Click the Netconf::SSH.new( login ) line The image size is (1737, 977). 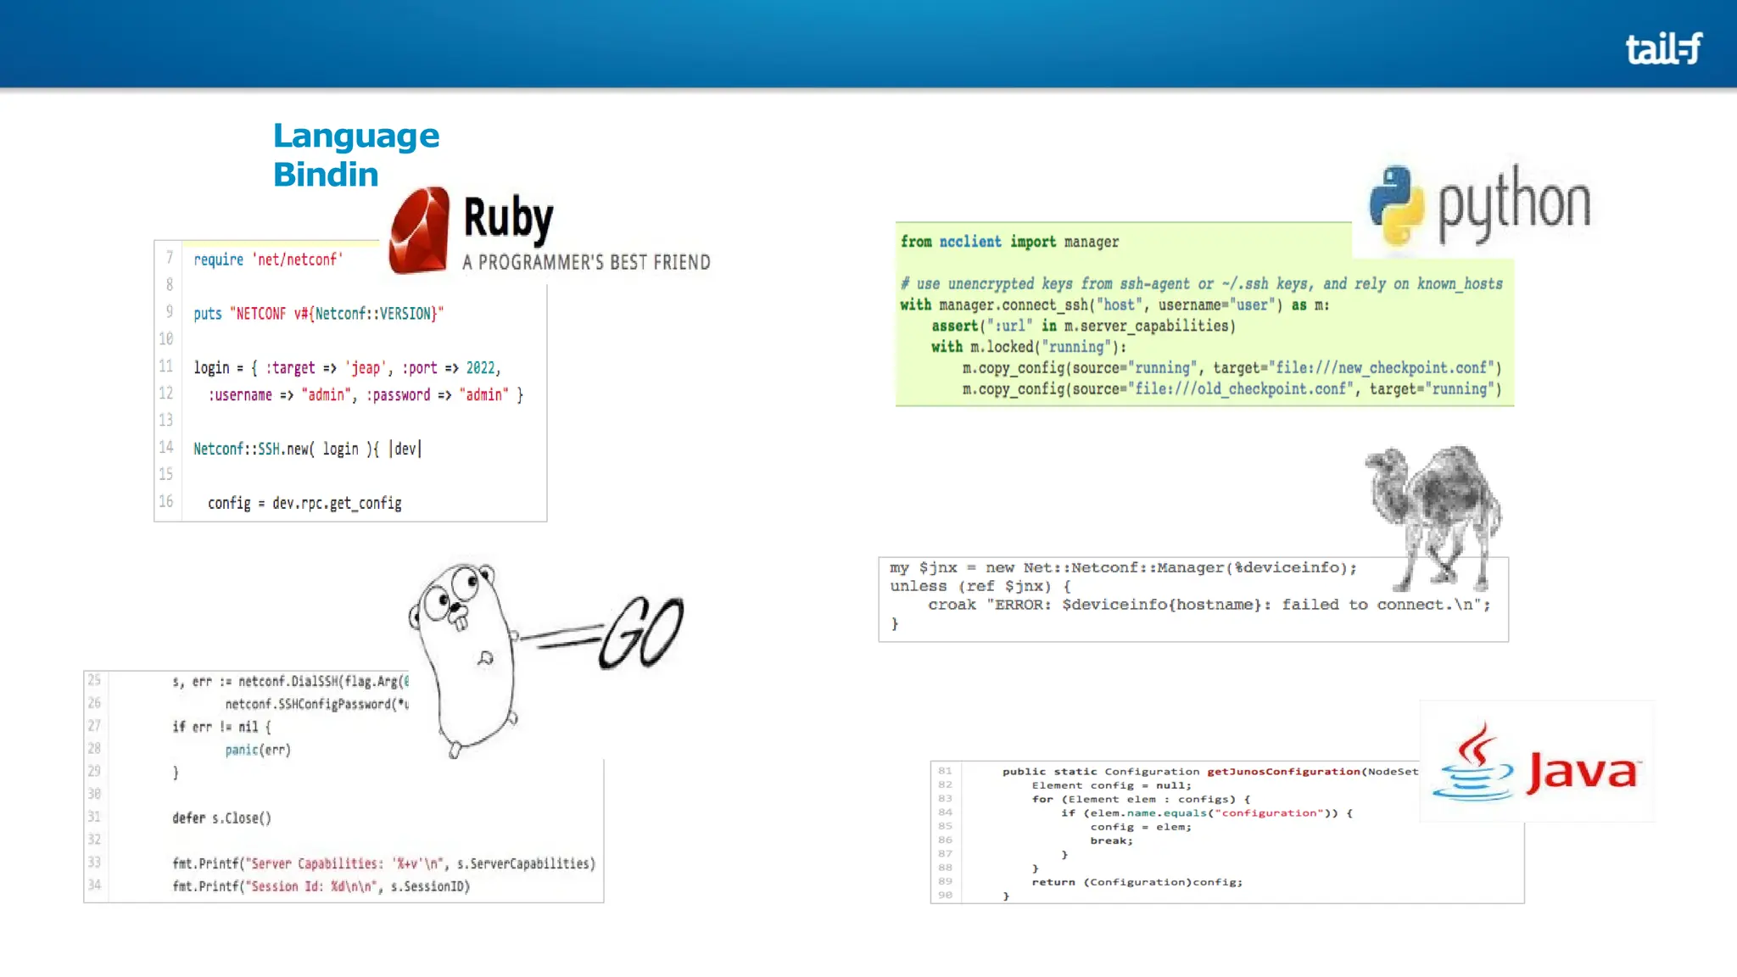[307, 449]
